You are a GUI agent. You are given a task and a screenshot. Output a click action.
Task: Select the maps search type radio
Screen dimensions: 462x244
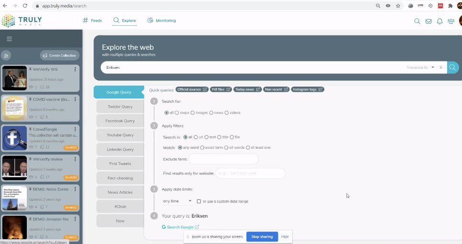177,113
